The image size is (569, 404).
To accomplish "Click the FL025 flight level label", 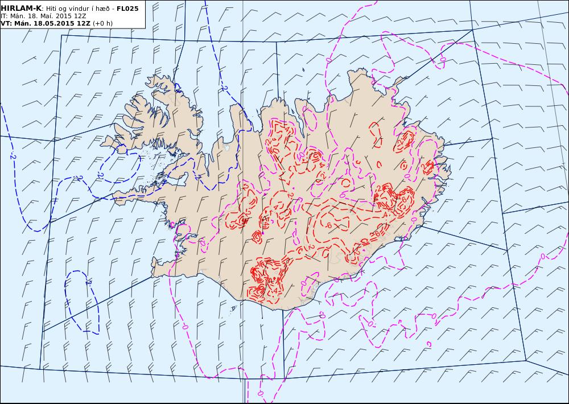I will pyautogui.click(x=127, y=9).
